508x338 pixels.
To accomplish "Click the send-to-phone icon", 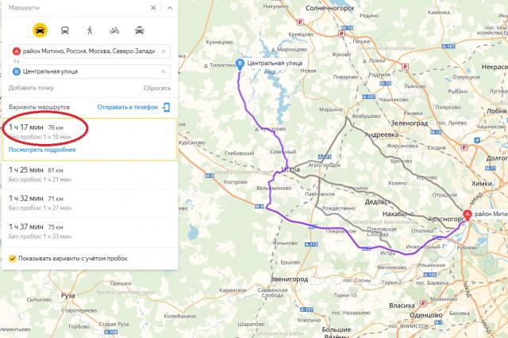I will 166,107.
